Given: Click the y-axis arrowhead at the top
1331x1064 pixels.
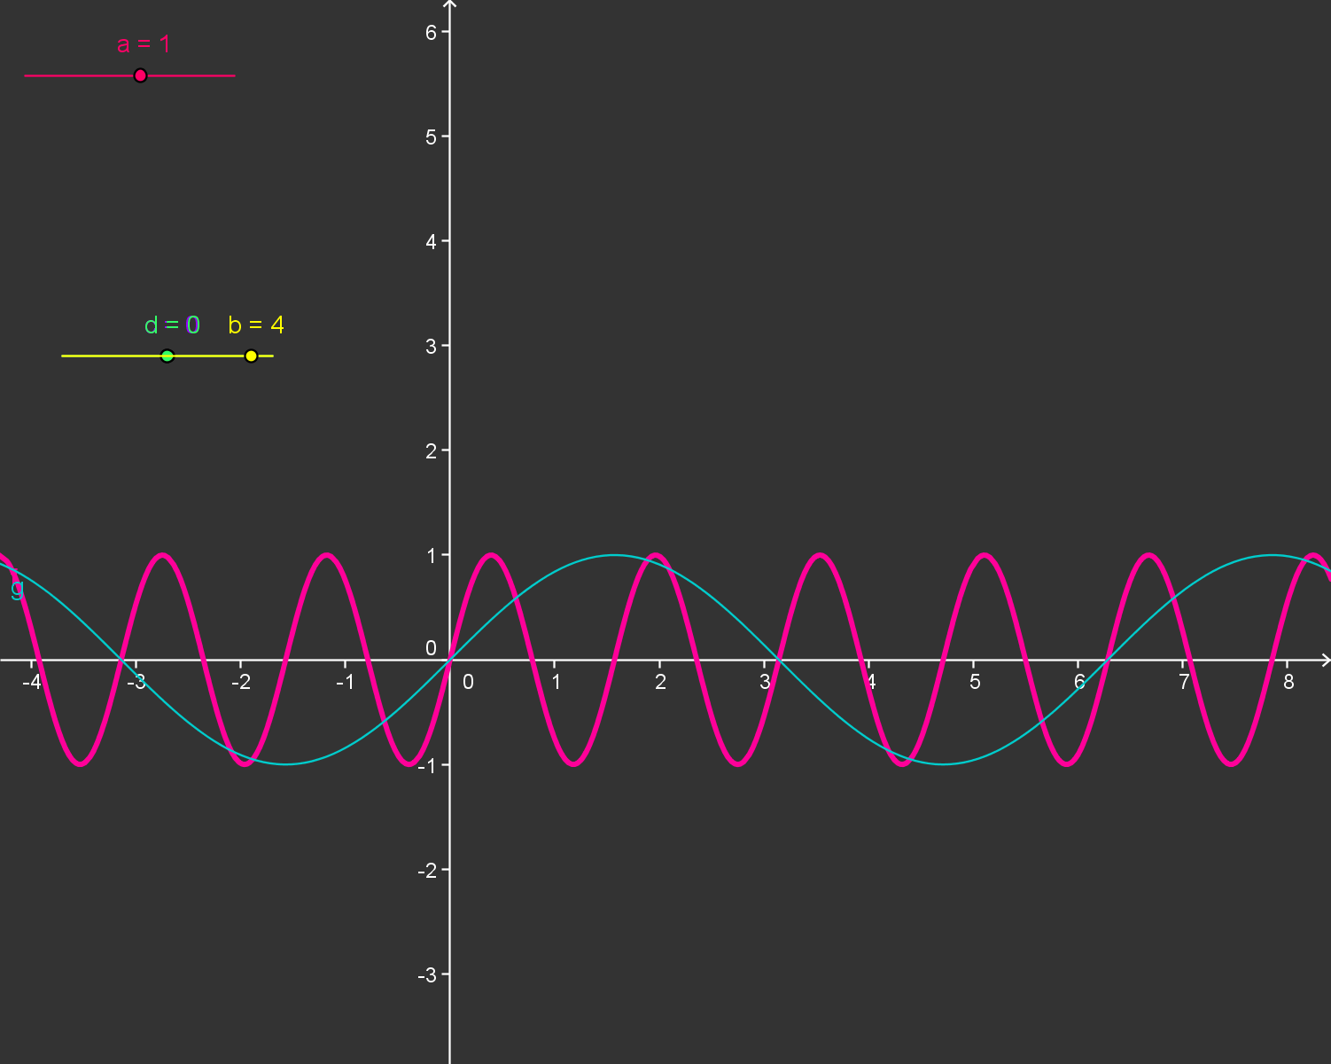Looking at the screenshot, I should coord(448,5).
